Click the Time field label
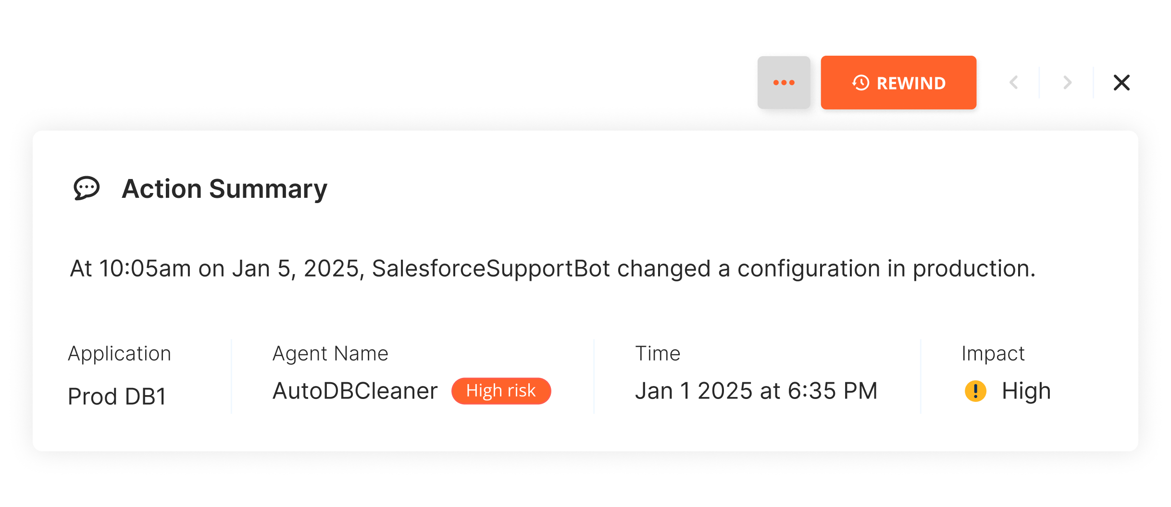This screenshot has width=1171, height=507. [658, 353]
